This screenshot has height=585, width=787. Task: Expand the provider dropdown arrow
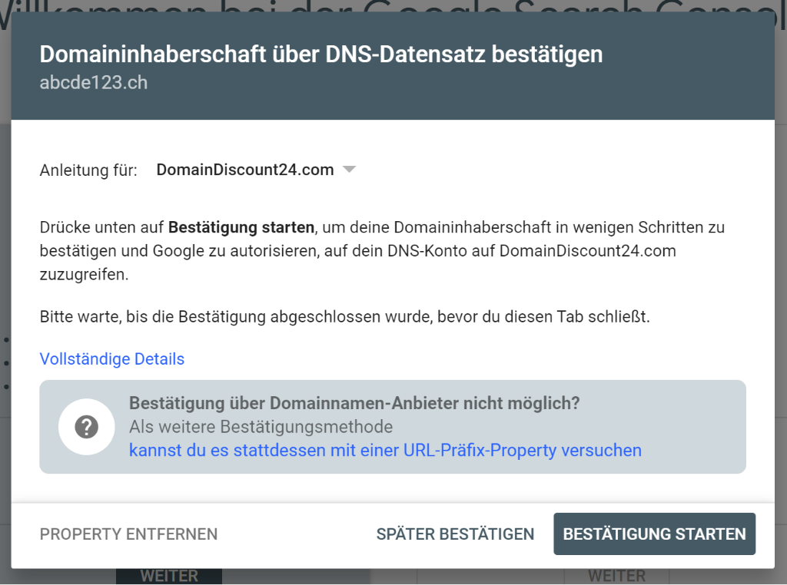point(349,170)
